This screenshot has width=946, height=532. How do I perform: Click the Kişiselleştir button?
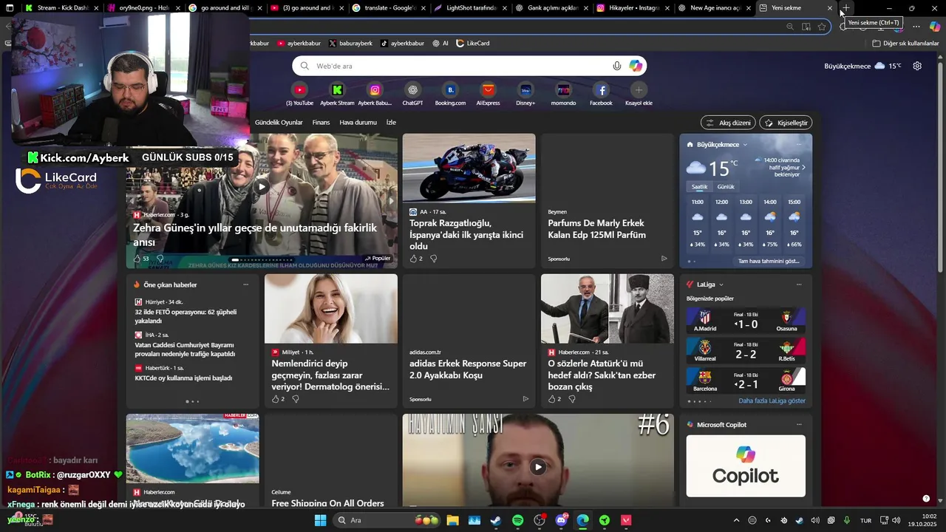tap(786, 123)
